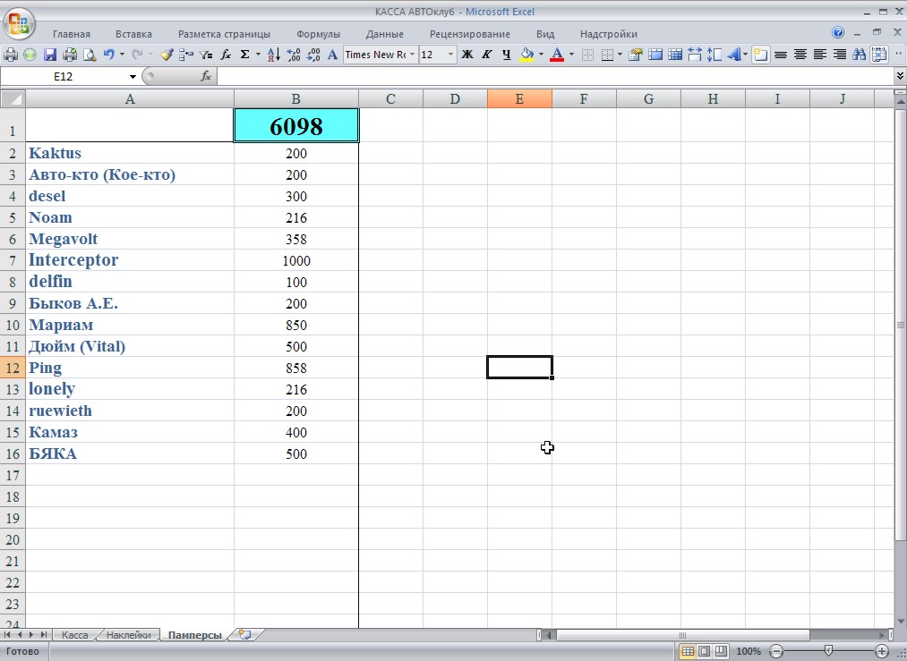The height and width of the screenshot is (661, 907).
Task: Click the sort A to Z icon
Action: point(273,55)
